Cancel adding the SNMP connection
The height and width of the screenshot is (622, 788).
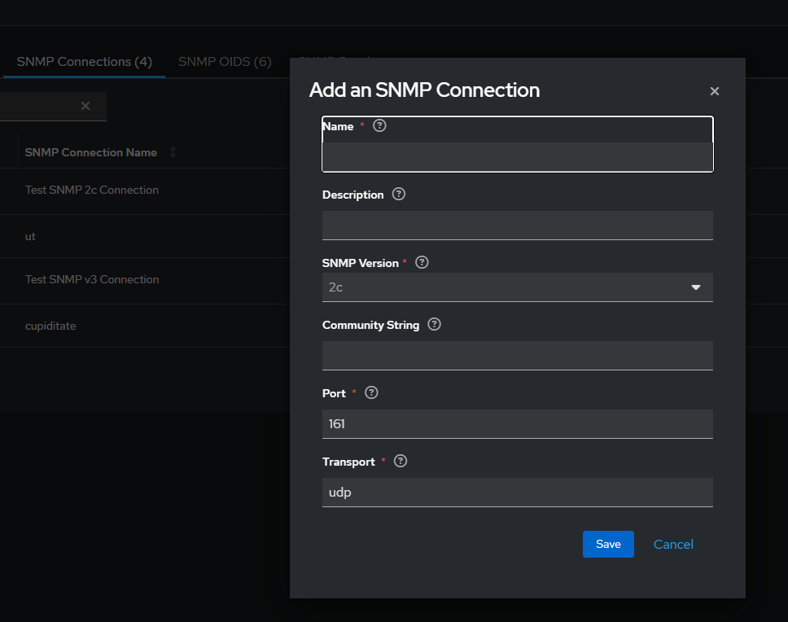click(673, 544)
